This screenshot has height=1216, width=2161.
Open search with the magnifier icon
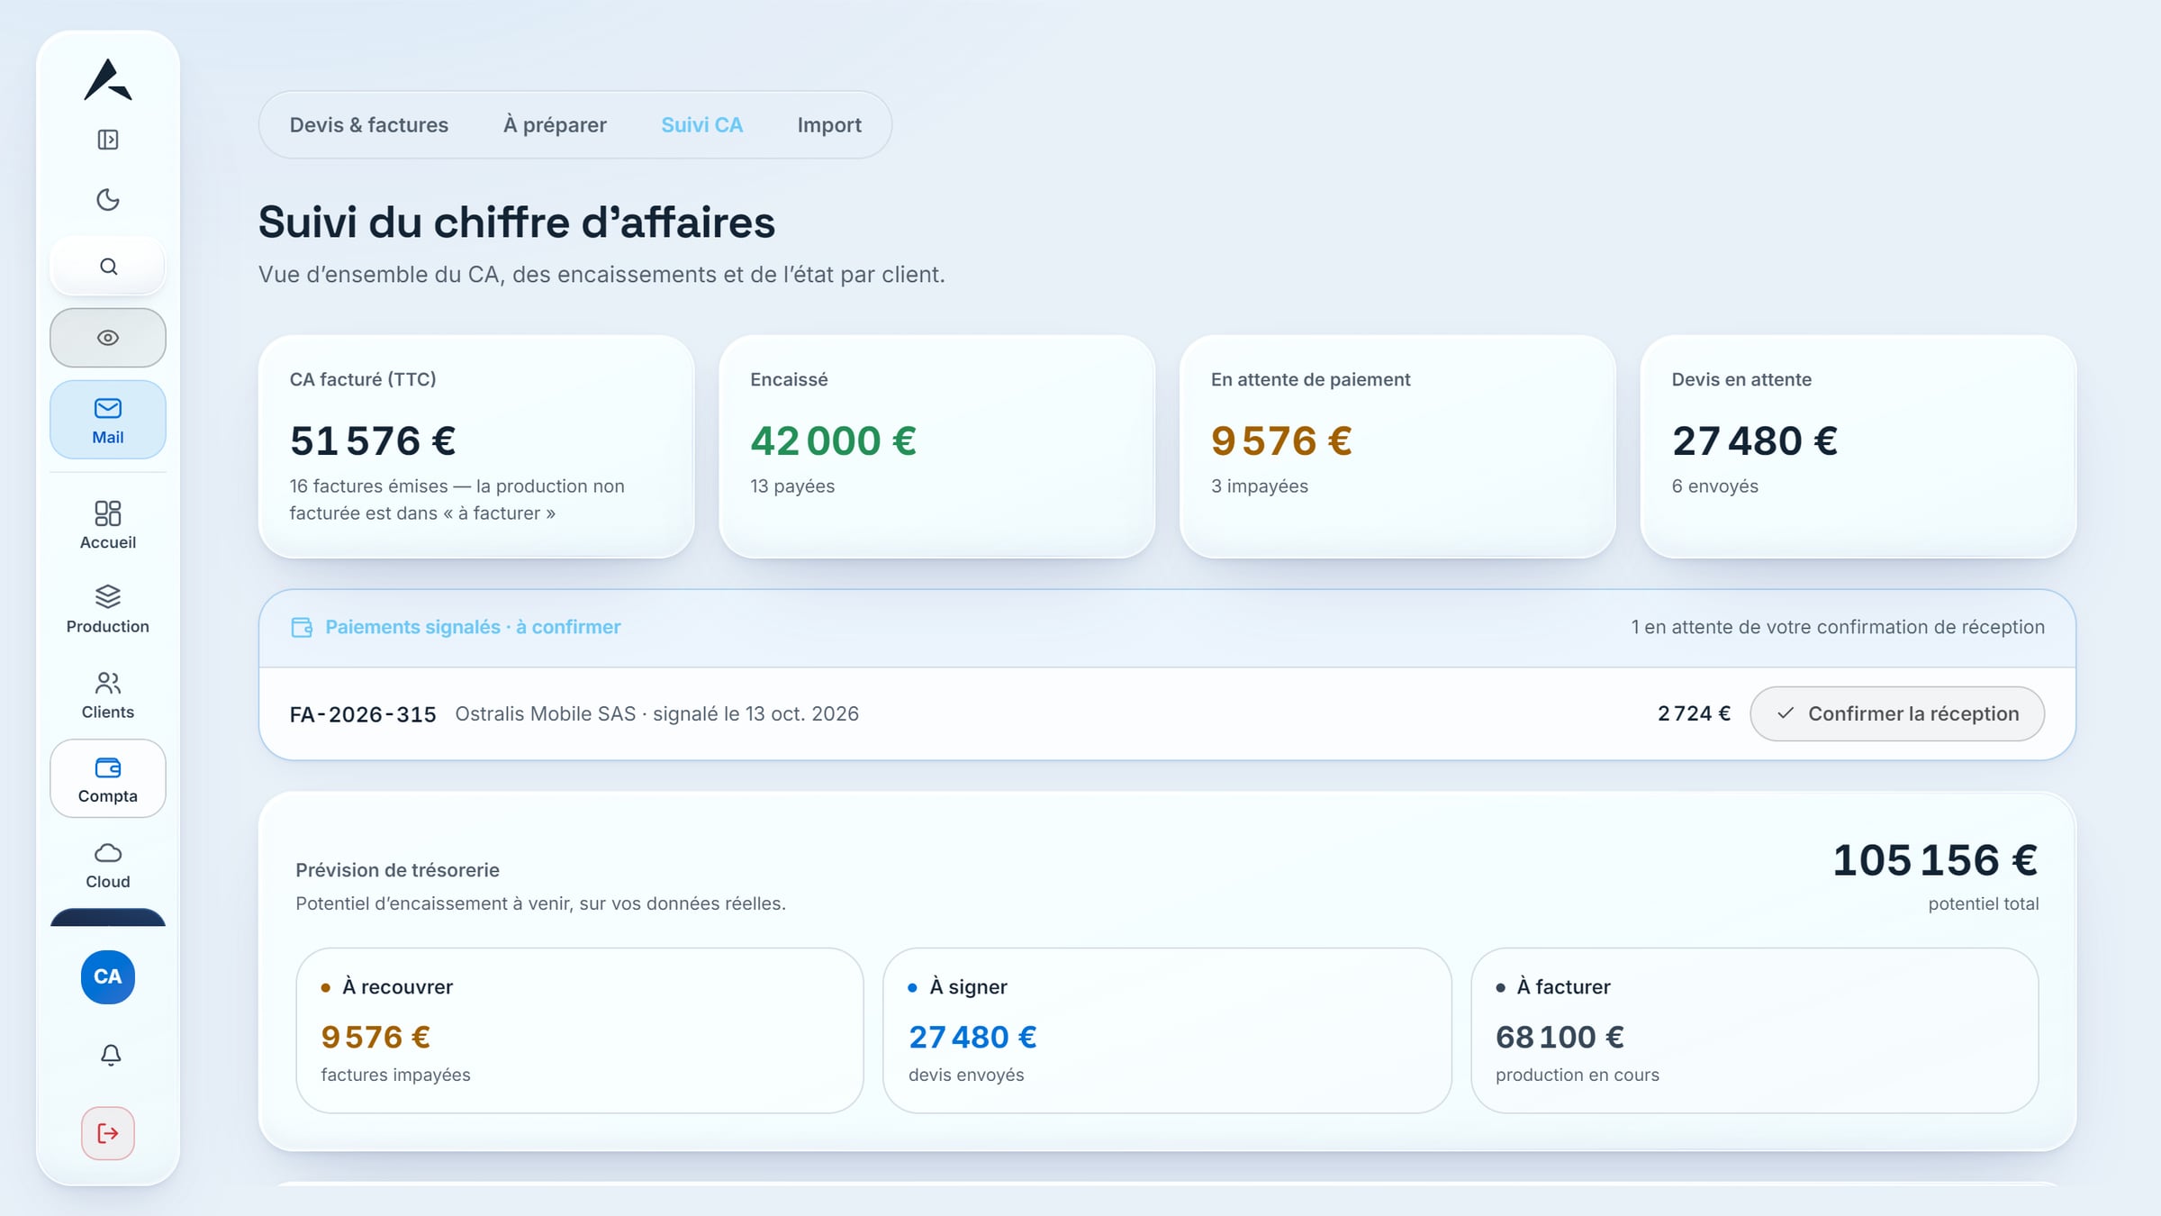pyautogui.click(x=108, y=267)
